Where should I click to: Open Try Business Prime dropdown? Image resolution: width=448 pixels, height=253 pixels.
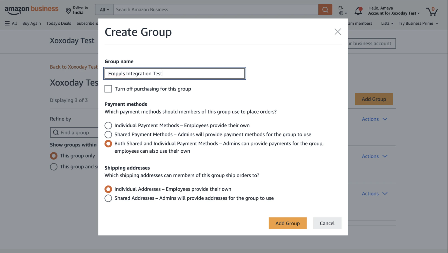pos(418,23)
